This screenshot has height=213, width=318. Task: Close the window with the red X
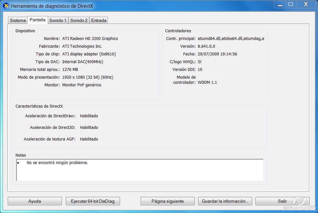(305, 4)
